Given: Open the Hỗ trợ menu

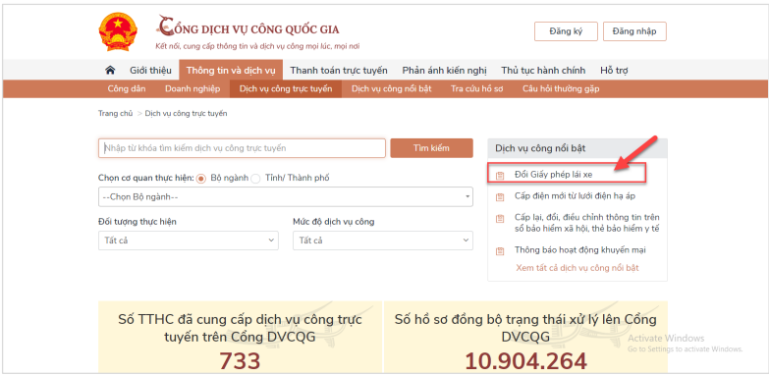Looking at the screenshot, I should click(614, 70).
